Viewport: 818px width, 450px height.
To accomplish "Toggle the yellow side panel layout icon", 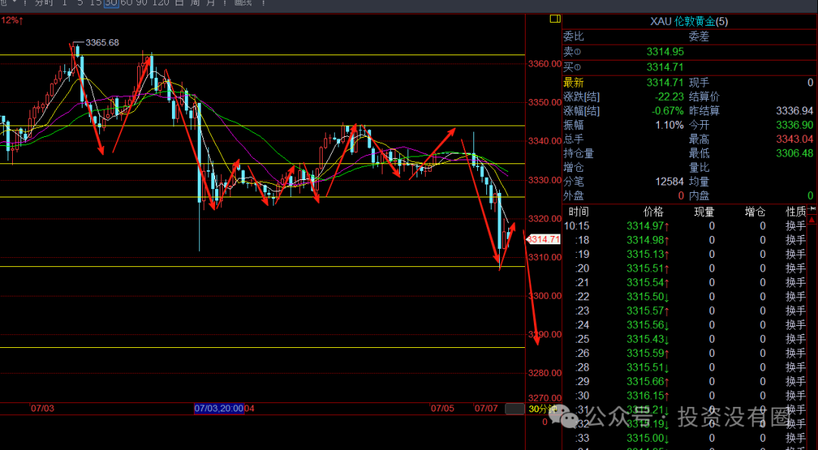I will (x=555, y=19).
